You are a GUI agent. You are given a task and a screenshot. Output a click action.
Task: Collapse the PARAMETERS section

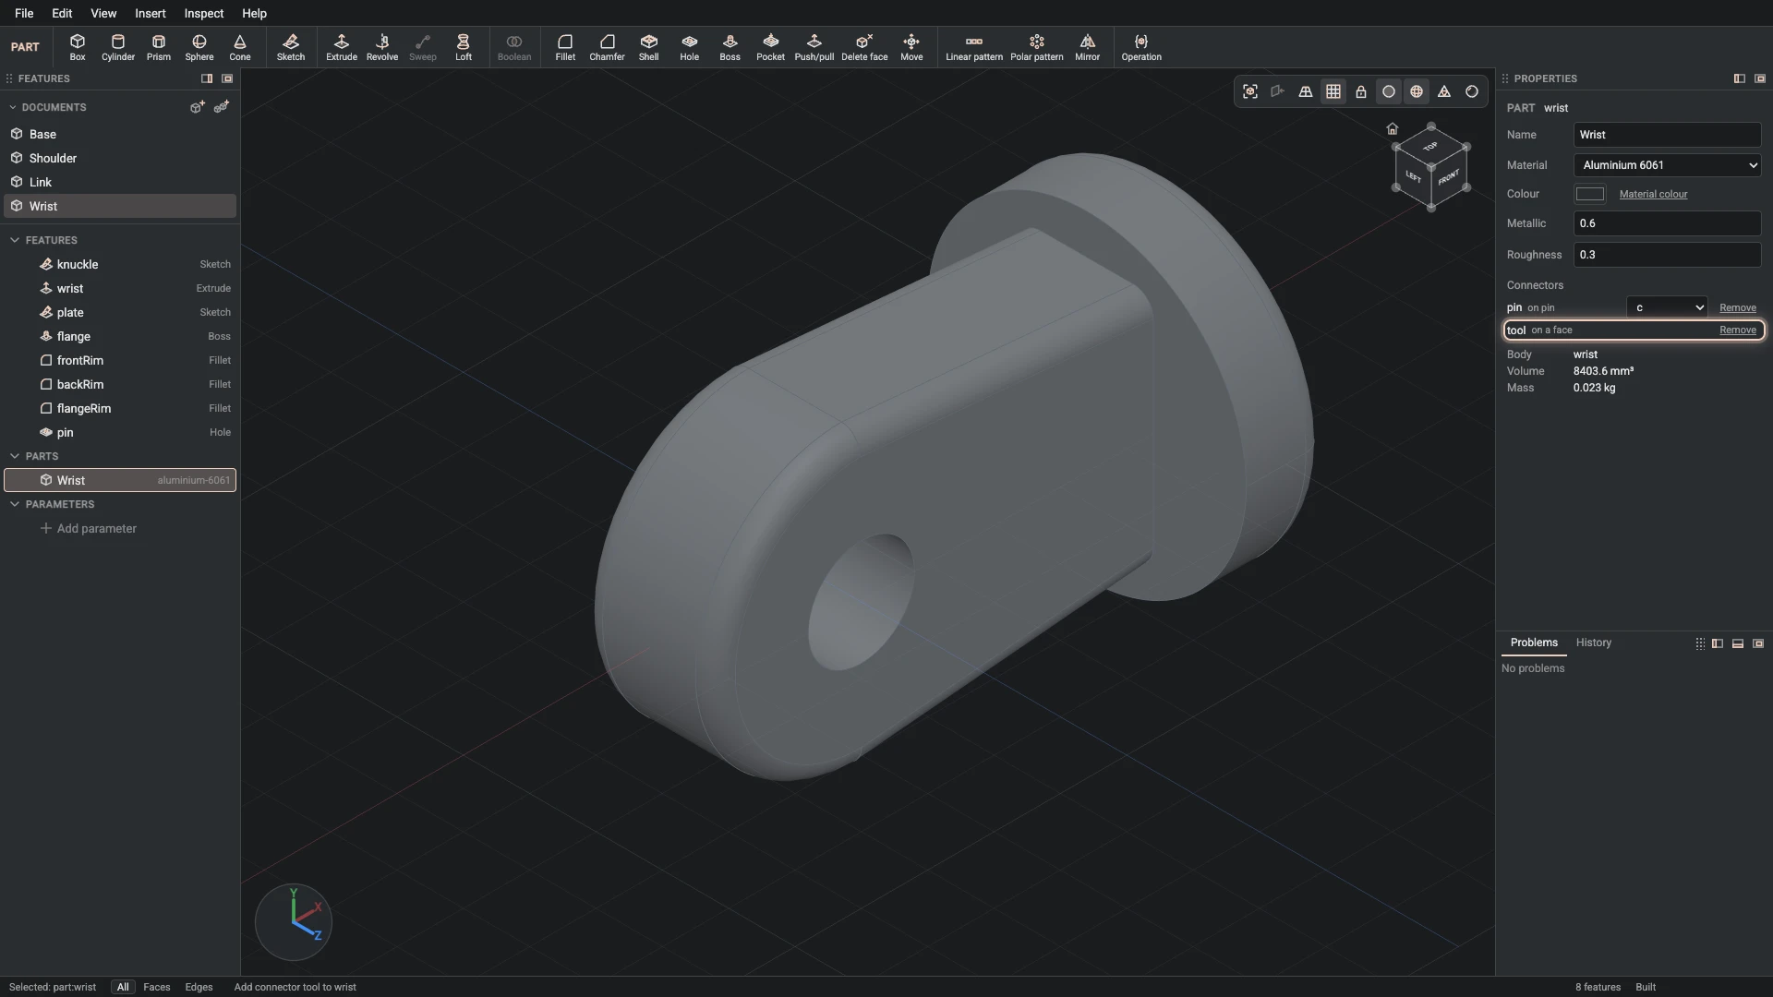coord(15,504)
